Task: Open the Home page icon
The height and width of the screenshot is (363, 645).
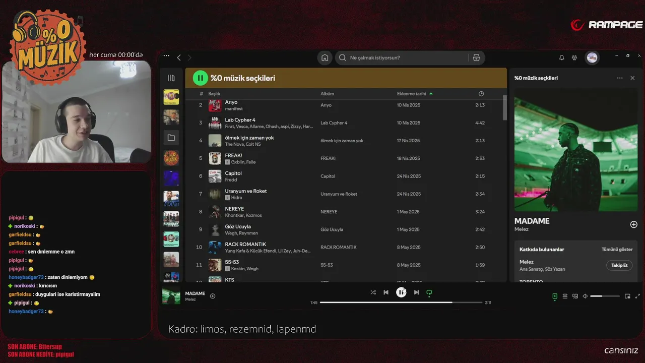Action: click(325, 57)
